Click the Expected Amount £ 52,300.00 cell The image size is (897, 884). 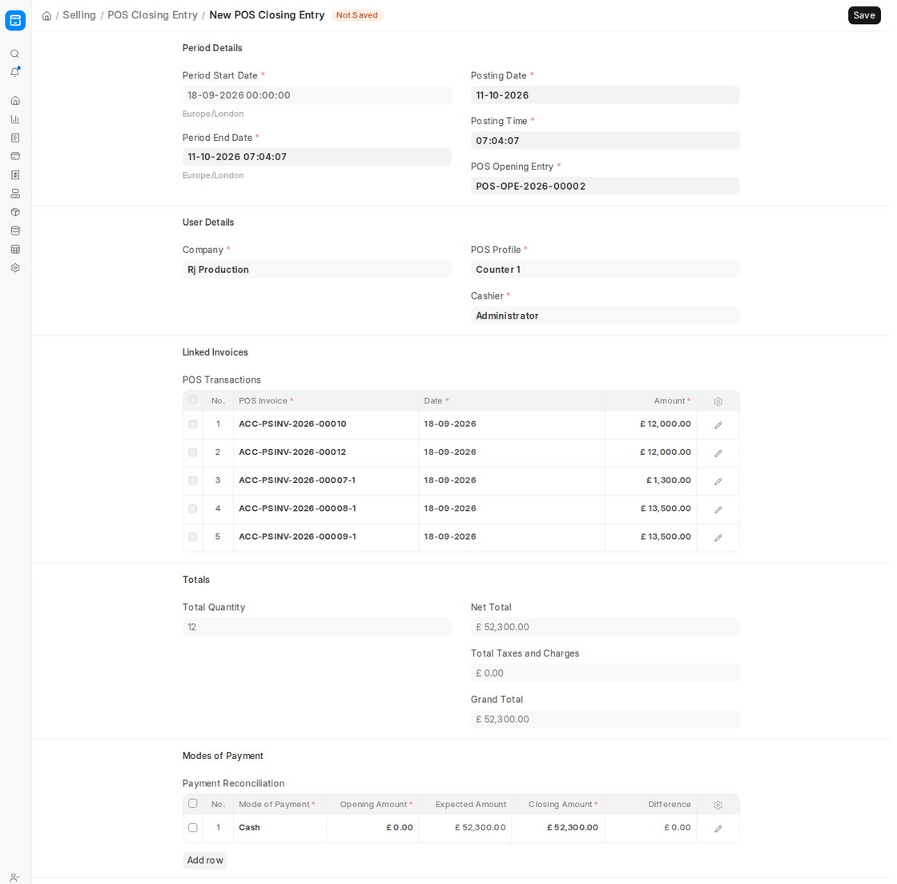tap(465, 828)
